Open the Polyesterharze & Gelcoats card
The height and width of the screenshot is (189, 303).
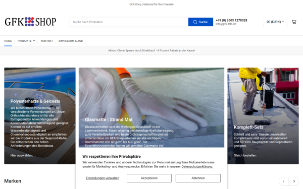[x=40, y=116]
